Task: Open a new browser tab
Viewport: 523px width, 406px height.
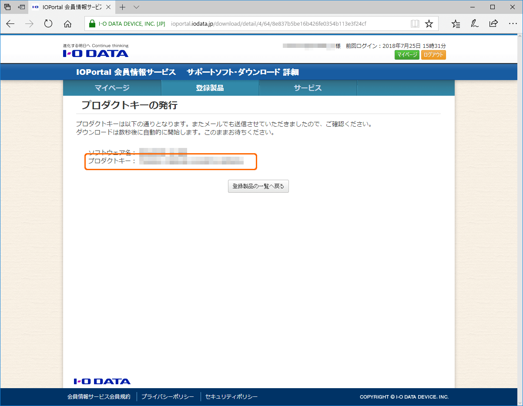Action: pyautogui.click(x=123, y=7)
